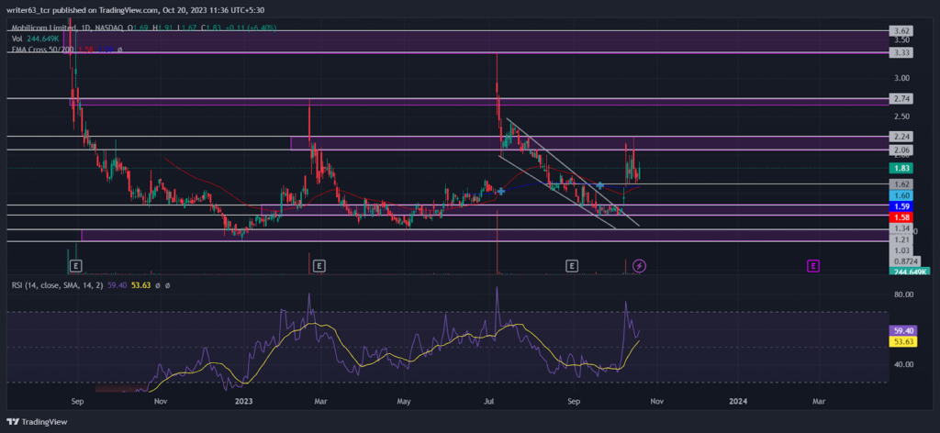
Task: Click the light blue 1.60 price label
Action: 901,195
